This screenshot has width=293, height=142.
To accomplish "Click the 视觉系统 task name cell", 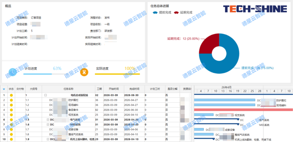I will point(69,115).
